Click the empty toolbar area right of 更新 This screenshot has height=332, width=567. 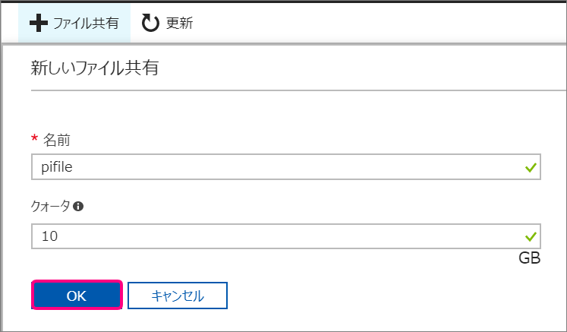tap(380, 23)
